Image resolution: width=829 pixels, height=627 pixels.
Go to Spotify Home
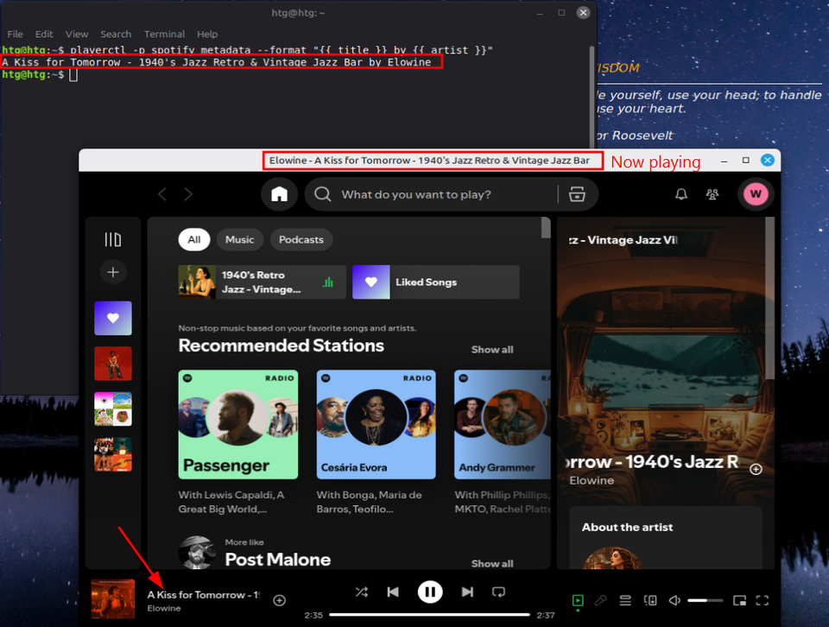coord(279,194)
